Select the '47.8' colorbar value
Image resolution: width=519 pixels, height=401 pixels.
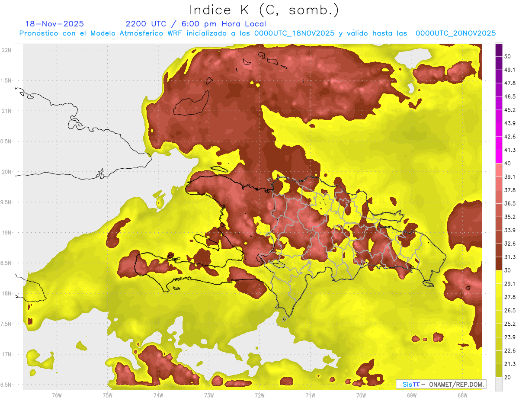(x=510, y=83)
